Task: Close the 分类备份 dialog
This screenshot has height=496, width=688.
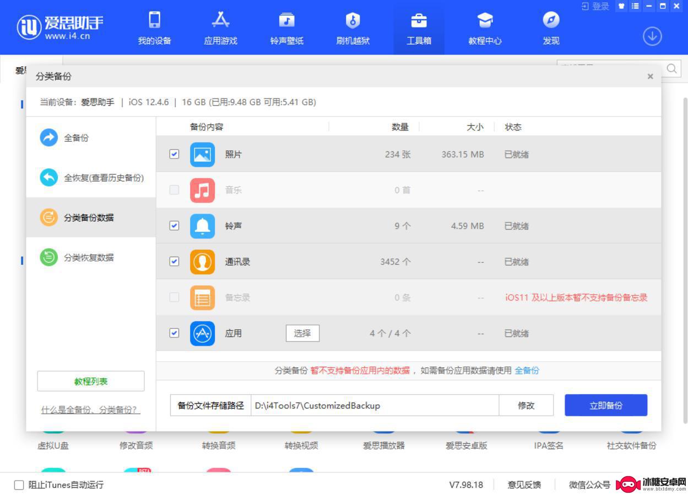Action: pos(650,77)
